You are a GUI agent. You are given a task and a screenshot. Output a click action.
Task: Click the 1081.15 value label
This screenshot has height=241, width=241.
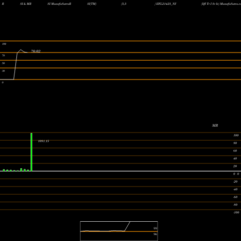pos(43,141)
